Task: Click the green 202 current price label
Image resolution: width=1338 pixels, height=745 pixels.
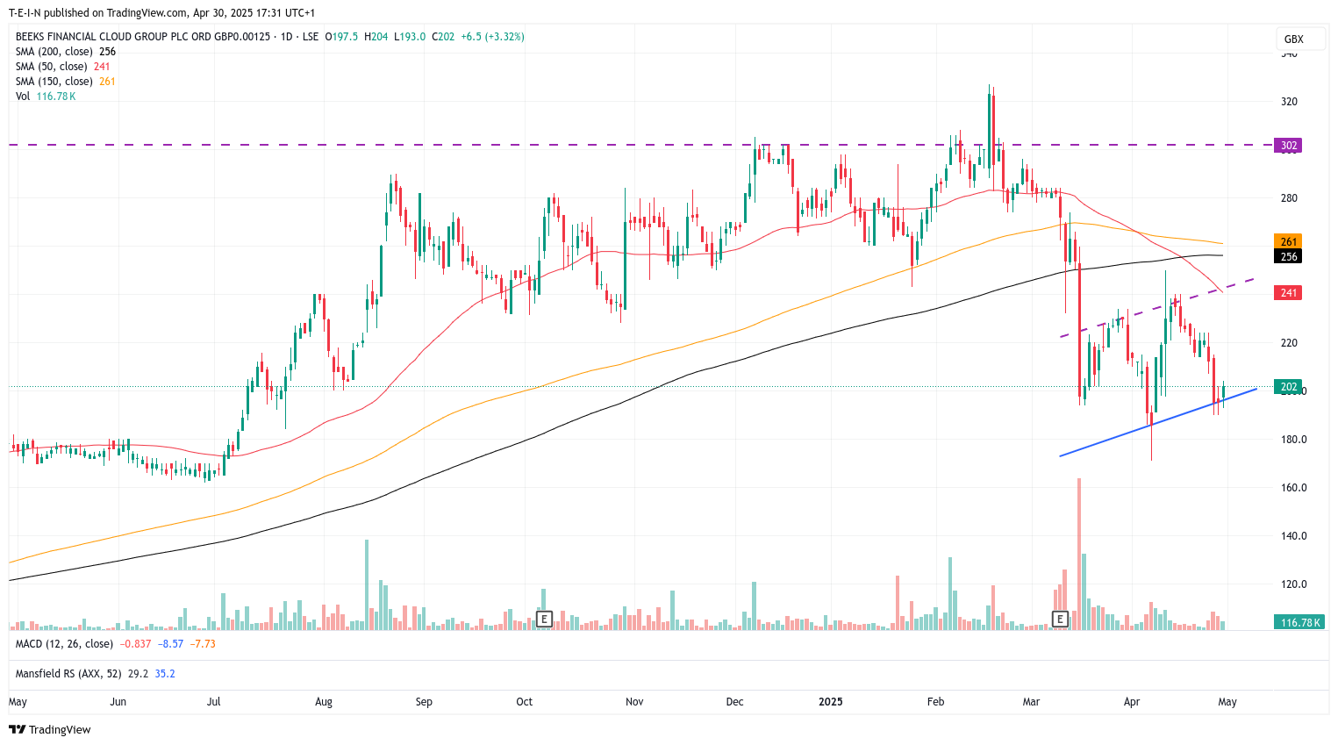Action: [1288, 387]
